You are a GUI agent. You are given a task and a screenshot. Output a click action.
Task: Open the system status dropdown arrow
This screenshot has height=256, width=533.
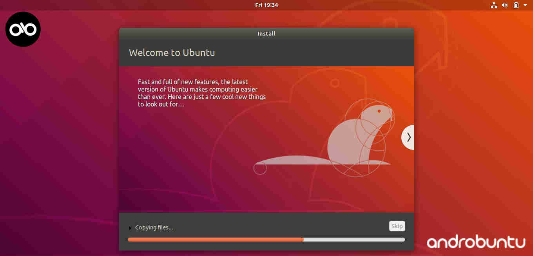click(525, 5)
